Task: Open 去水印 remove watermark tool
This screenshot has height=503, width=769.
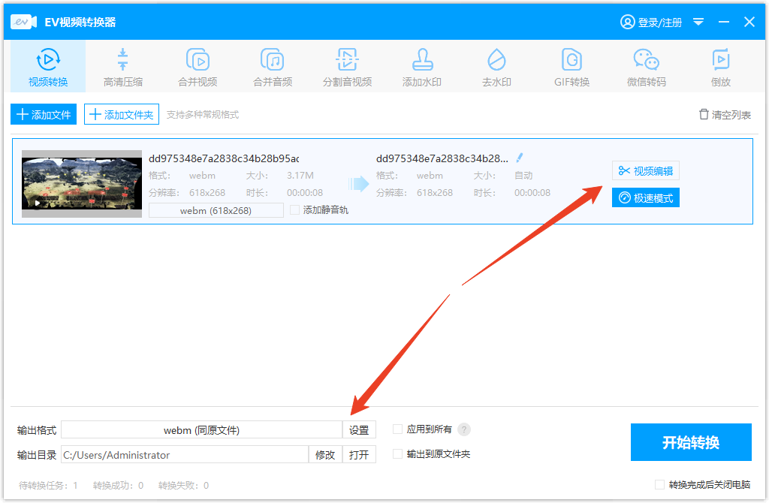Action: [x=496, y=67]
